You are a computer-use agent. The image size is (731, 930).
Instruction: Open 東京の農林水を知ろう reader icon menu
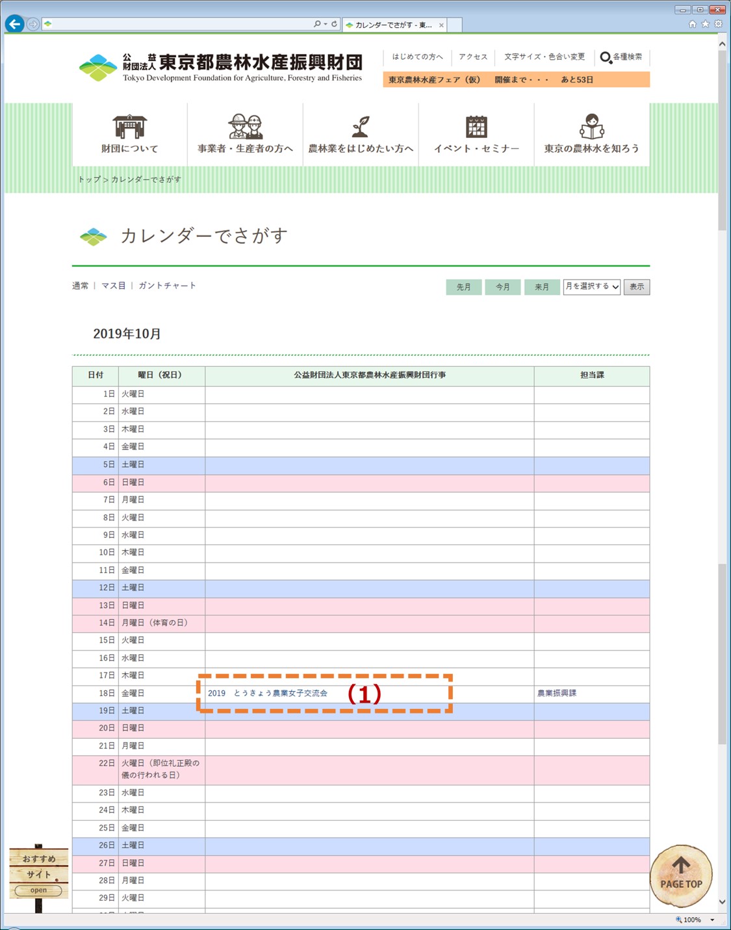(591, 134)
